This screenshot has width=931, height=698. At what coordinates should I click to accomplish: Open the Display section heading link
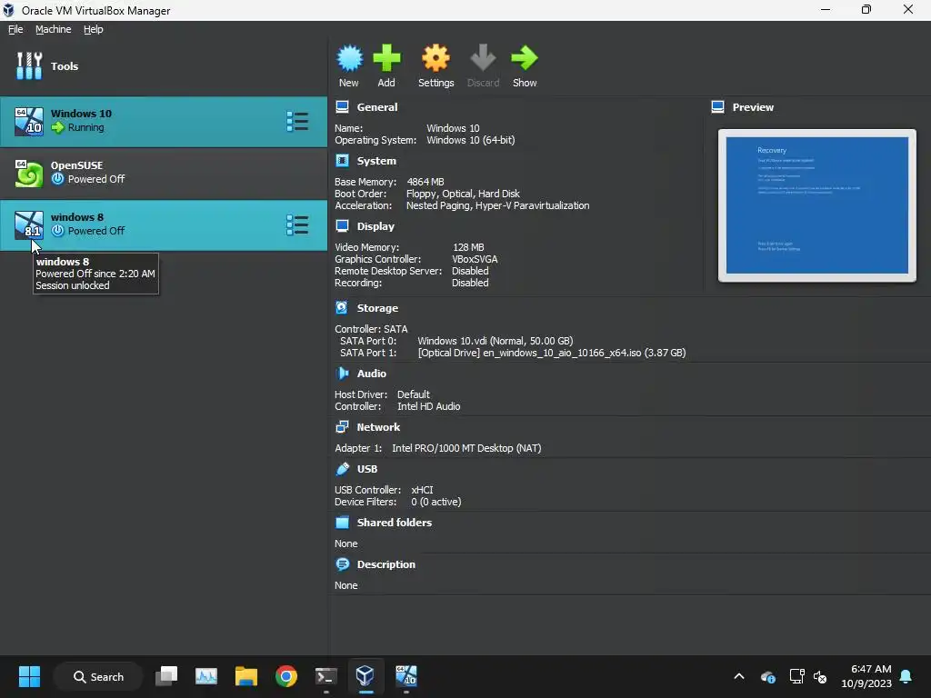coord(375,226)
